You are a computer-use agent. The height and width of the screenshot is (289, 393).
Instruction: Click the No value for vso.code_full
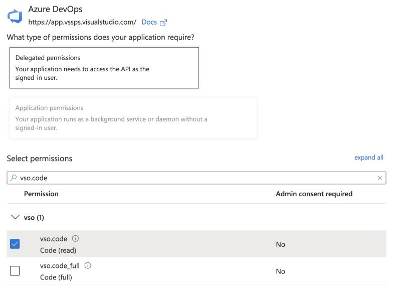tap(281, 271)
